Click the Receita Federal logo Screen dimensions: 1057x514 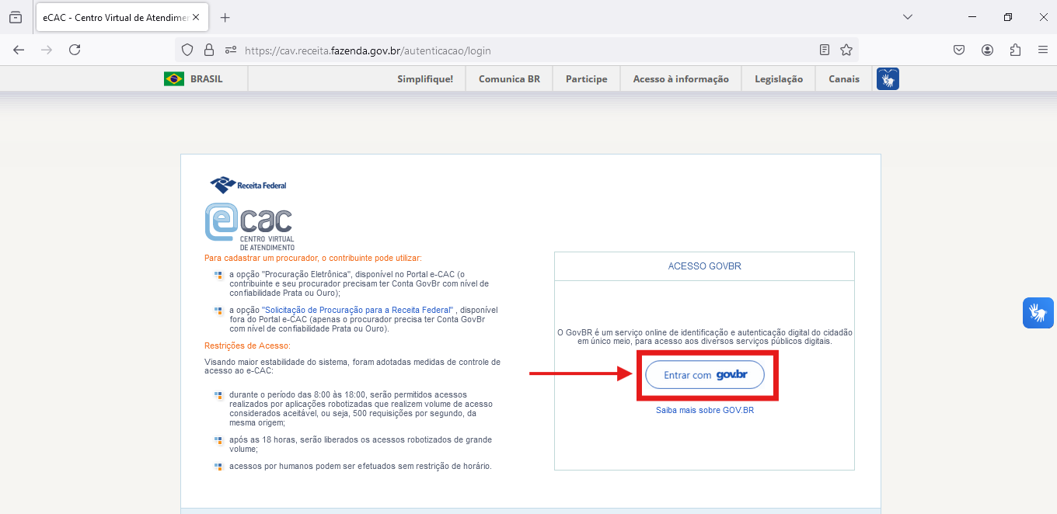tap(249, 185)
